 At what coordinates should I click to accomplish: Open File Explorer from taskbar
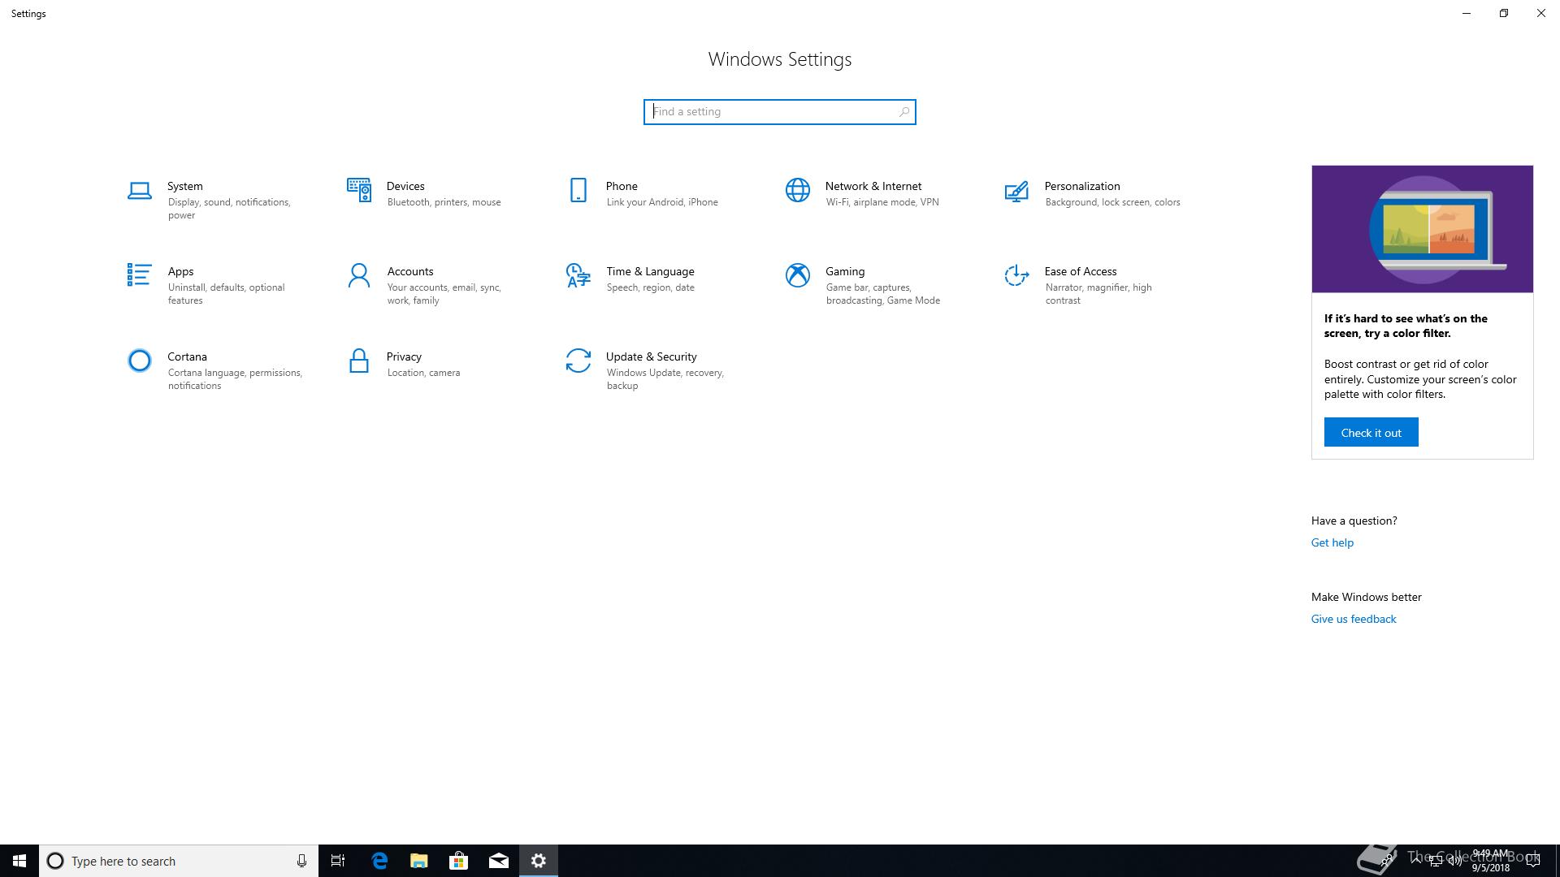(x=419, y=861)
